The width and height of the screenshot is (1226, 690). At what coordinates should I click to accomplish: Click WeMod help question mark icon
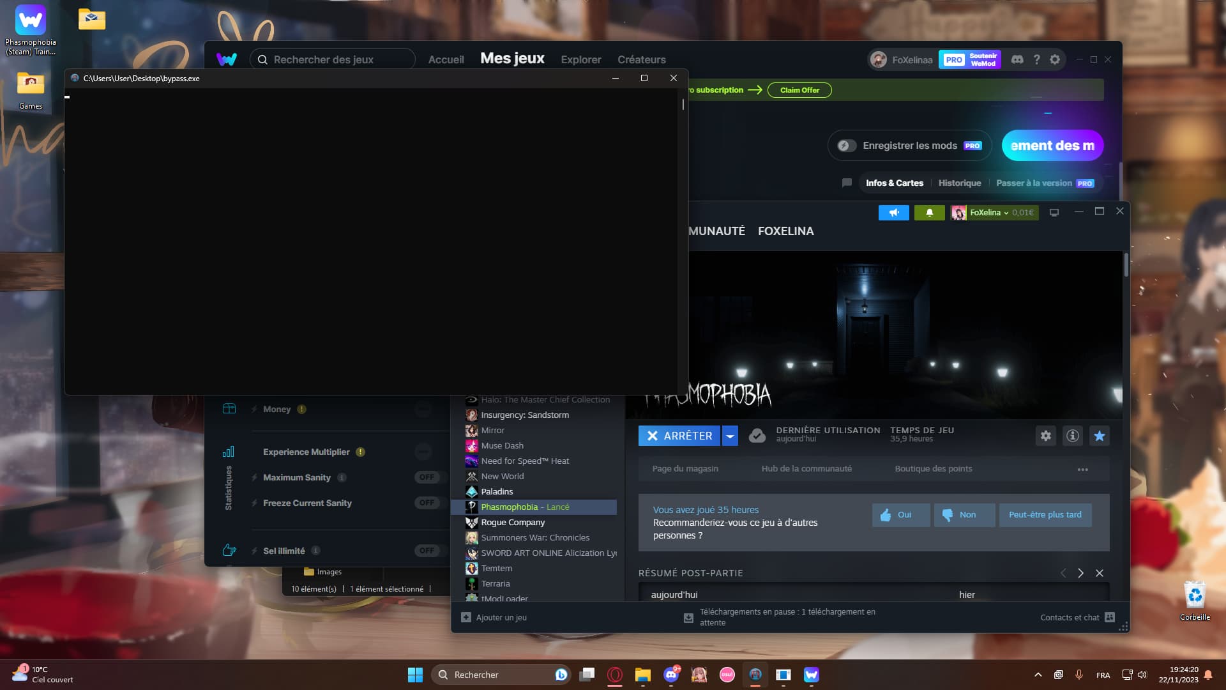tap(1036, 59)
